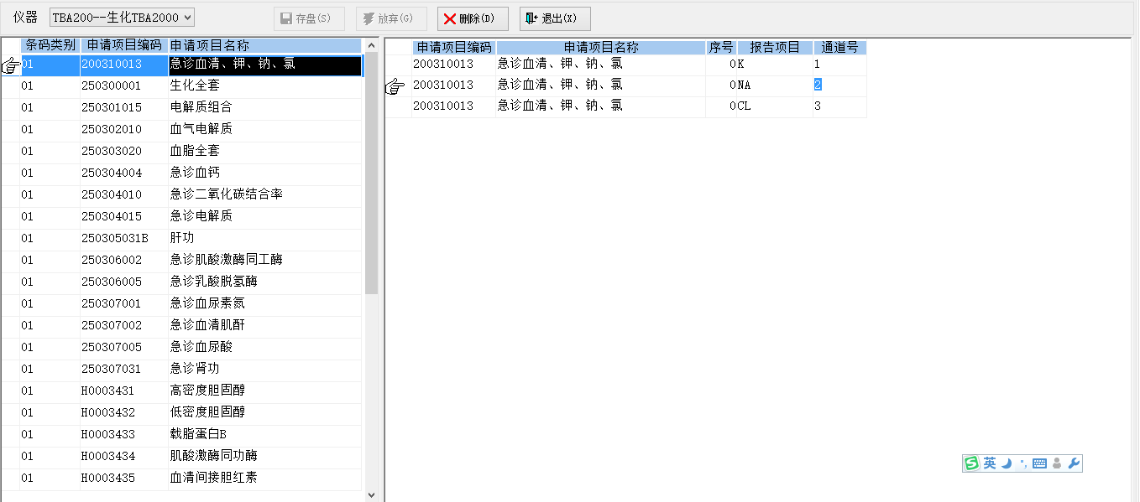Toggle the punctuation mode icon in IME bar

point(1022,463)
